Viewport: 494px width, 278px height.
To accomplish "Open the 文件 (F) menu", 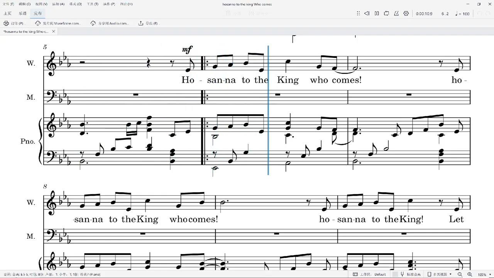I will coord(8,4).
